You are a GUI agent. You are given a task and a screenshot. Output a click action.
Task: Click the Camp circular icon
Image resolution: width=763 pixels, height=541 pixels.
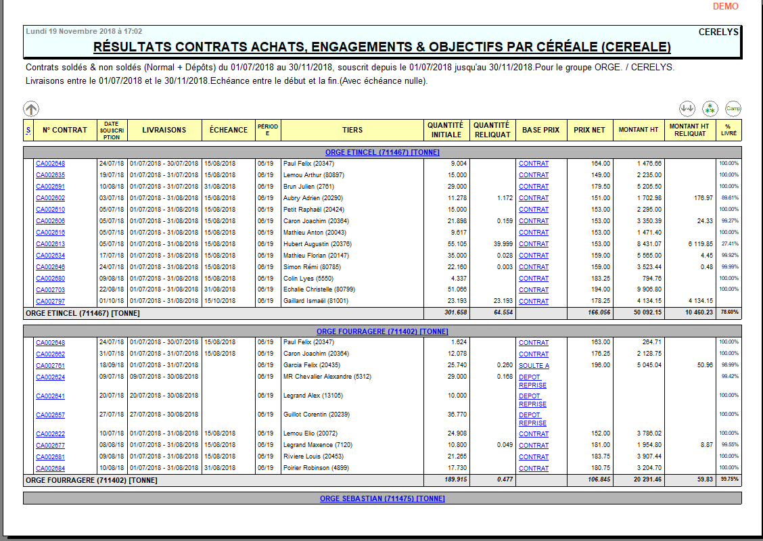(x=735, y=108)
